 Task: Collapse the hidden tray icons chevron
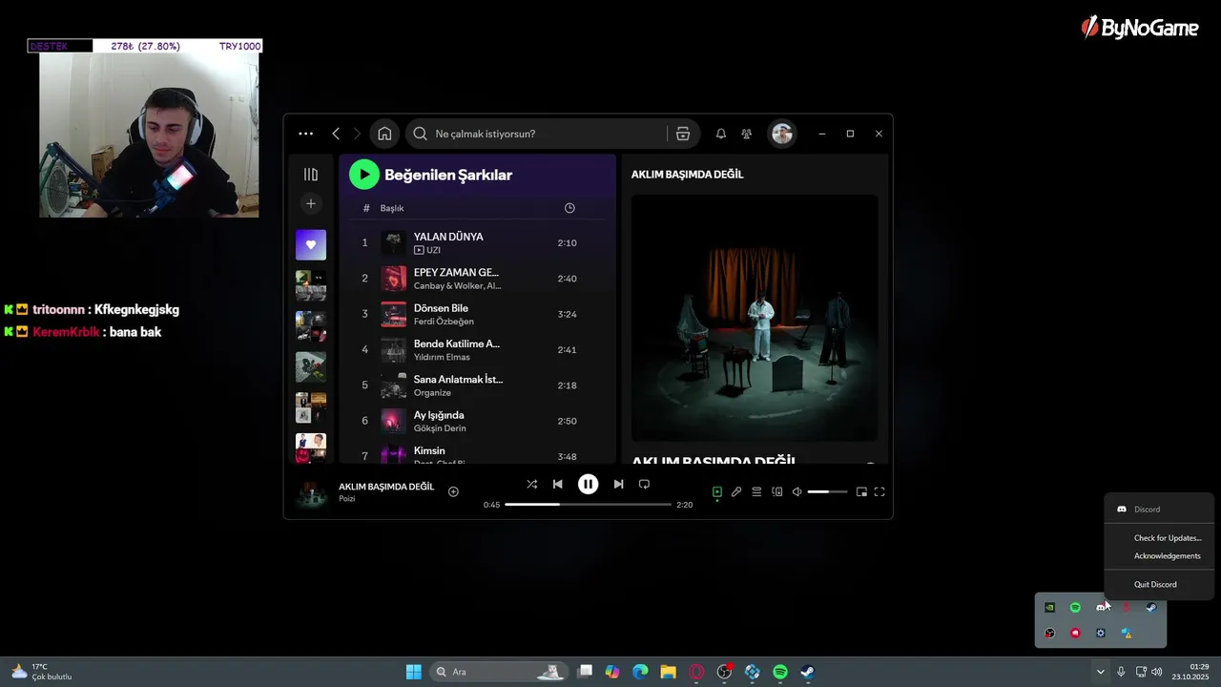coord(1100,672)
